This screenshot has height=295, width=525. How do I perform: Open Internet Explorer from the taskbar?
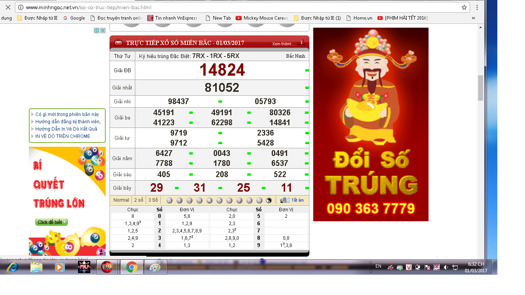pyautogui.click(x=12, y=267)
